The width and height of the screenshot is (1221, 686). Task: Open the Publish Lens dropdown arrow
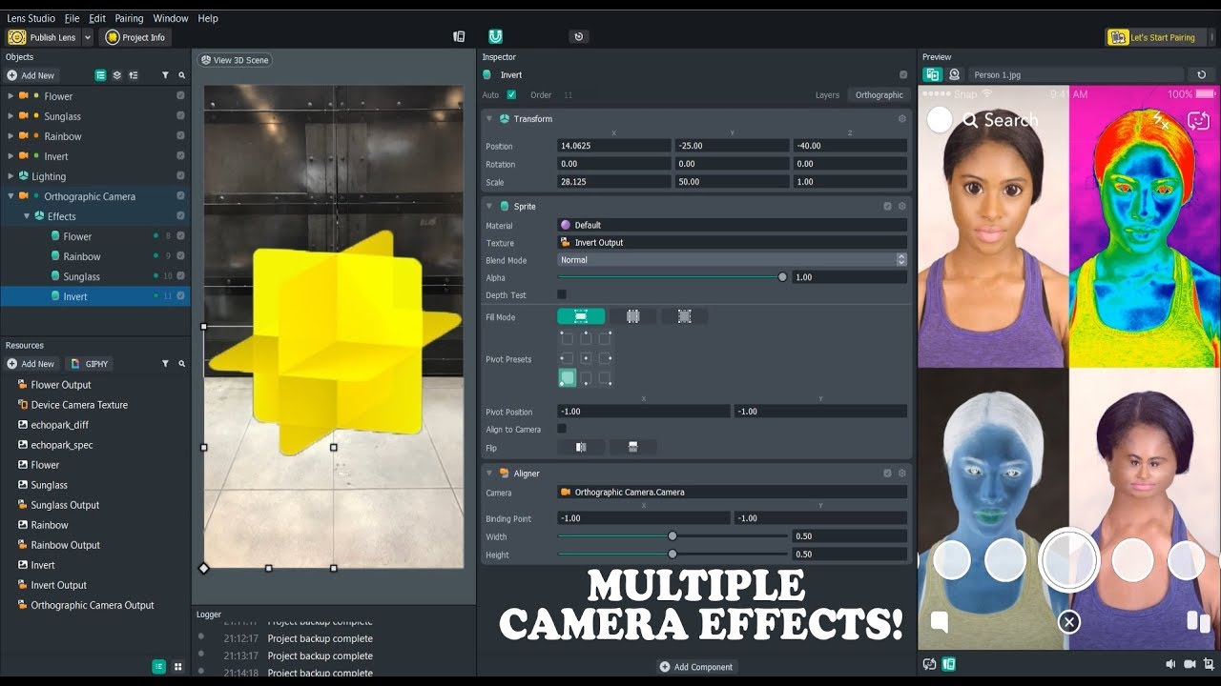[x=88, y=37]
